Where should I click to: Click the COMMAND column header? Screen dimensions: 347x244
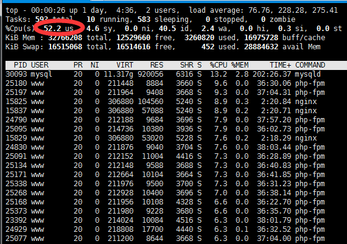tap(310, 65)
